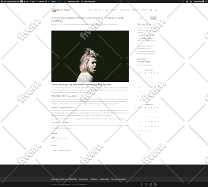Click the X share button
Image resolution: width=208 pixels, height=187 pixels.
(x=65, y=138)
